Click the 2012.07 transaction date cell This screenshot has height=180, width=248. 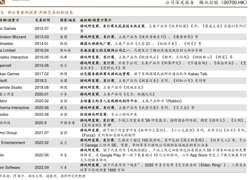41,28
